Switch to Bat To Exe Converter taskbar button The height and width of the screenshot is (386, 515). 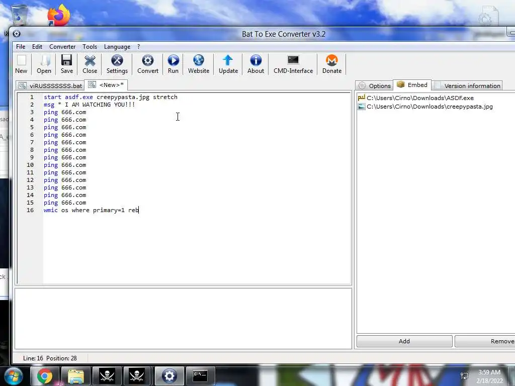(169, 376)
